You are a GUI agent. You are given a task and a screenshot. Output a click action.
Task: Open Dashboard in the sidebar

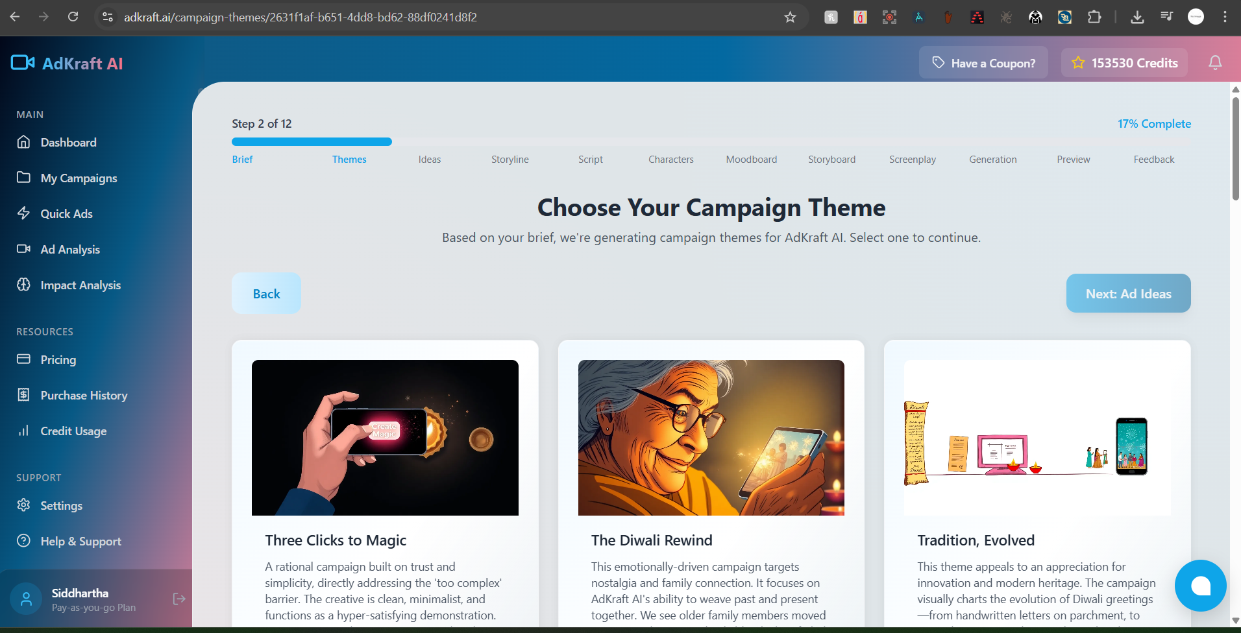pyautogui.click(x=68, y=143)
